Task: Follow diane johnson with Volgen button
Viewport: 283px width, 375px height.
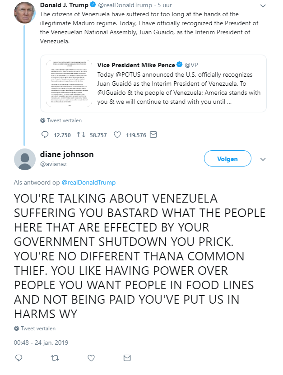Action: click(x=227, y=158)
